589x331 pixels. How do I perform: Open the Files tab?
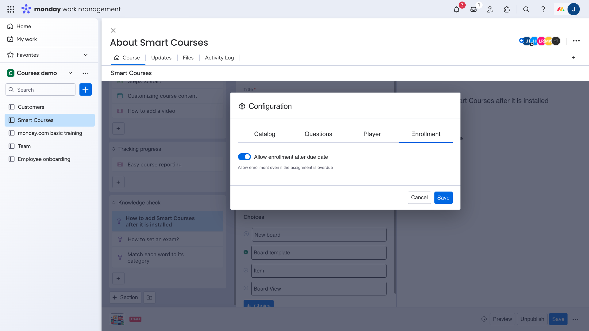pos(188,58)
